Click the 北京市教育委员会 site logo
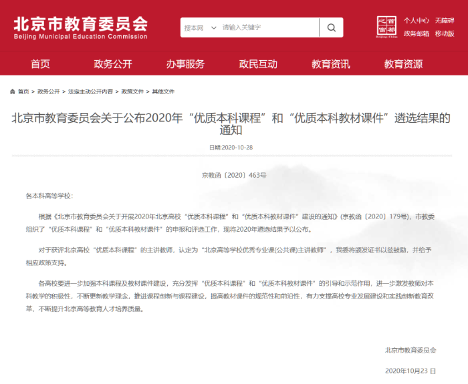Viewport: 468px width, 384px height. pyautogui.click(x=81, y=28)
